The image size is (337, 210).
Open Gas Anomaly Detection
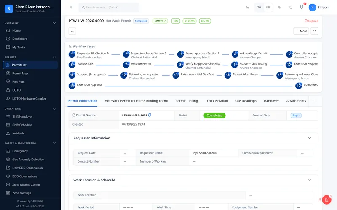30,160
